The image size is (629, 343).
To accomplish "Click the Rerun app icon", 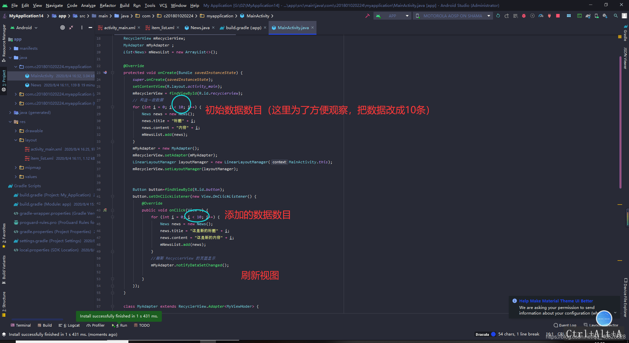I will [x=498, y=16].
